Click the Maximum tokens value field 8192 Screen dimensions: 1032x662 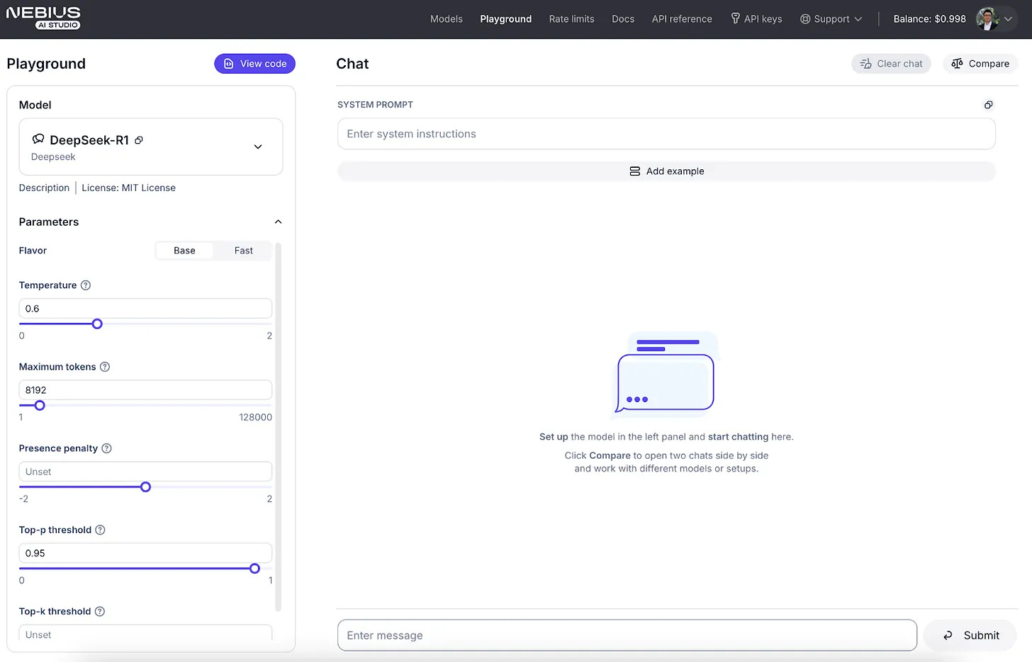click(145, 390)
